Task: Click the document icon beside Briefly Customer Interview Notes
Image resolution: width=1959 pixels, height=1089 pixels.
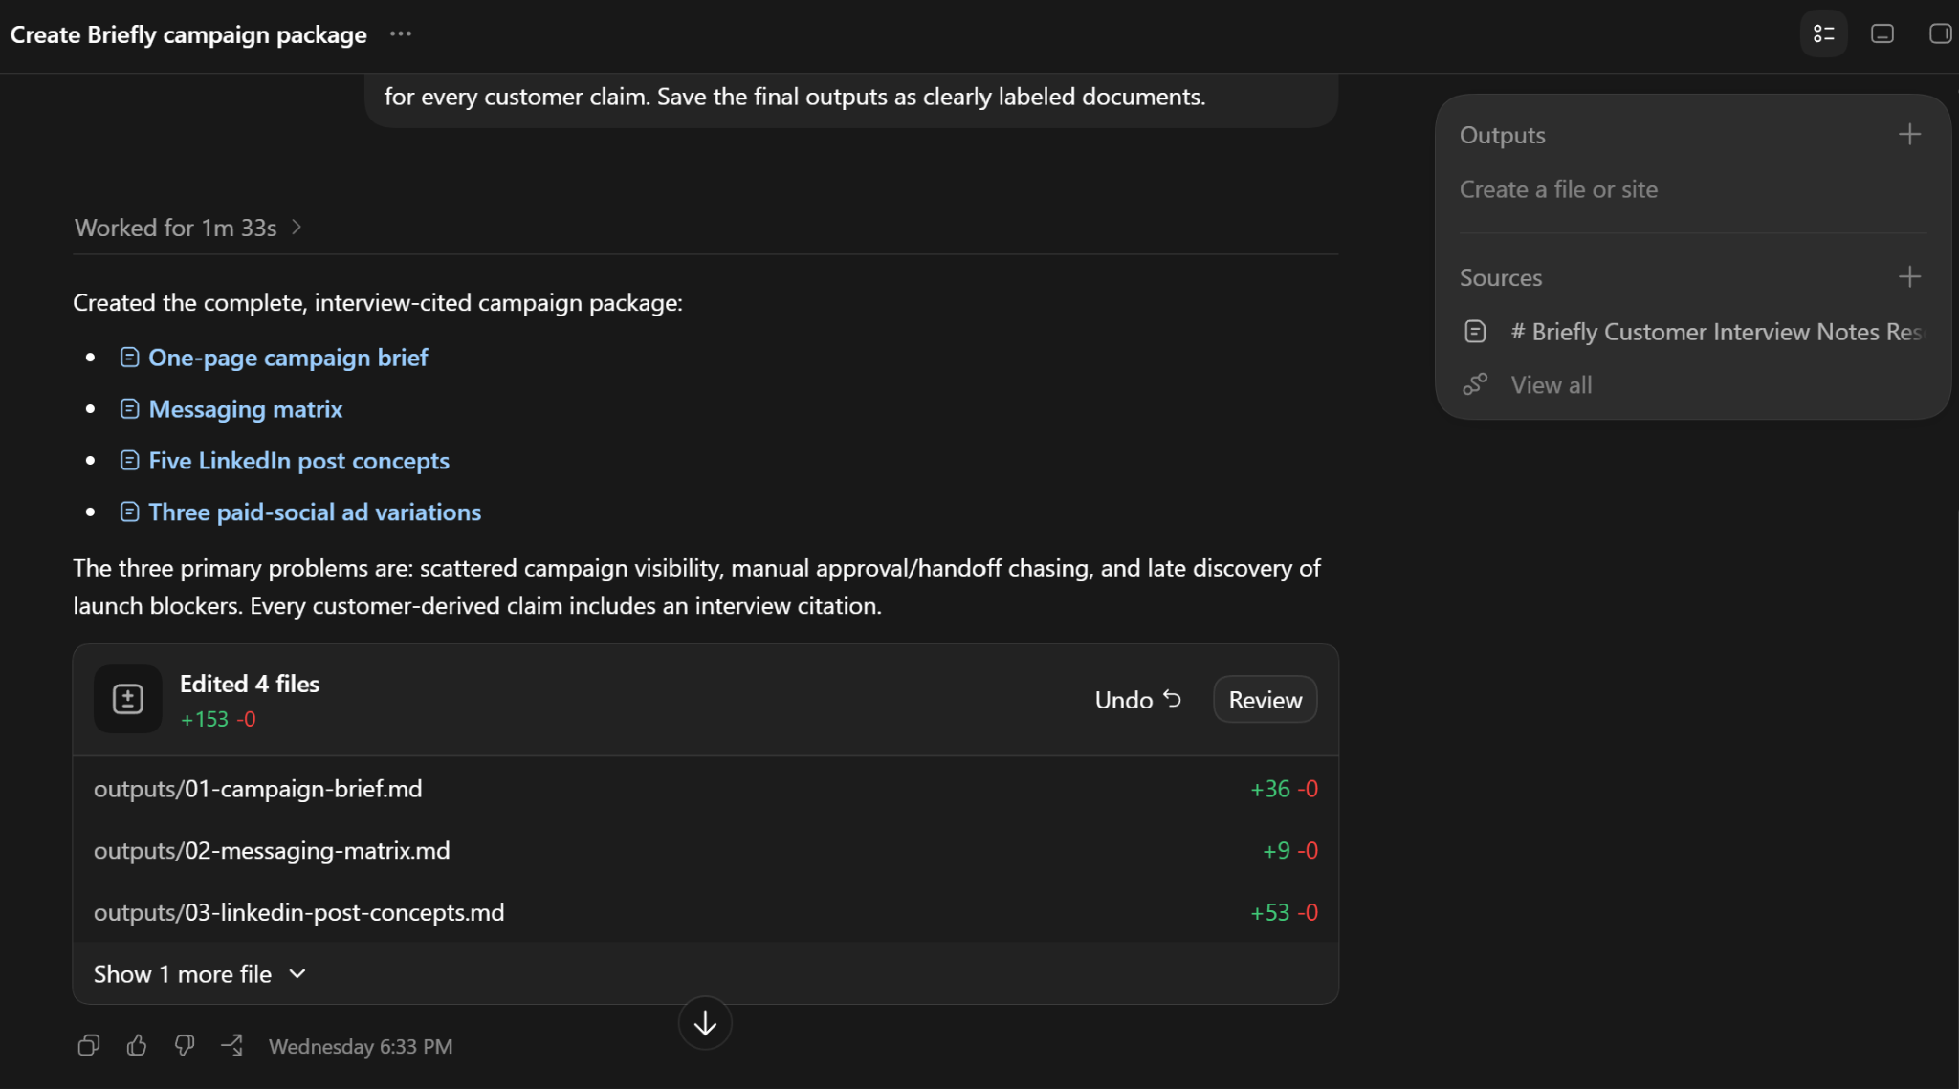Action: pos(1475,332)
